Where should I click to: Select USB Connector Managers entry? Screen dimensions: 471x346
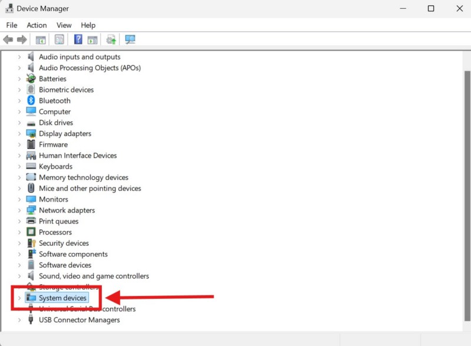[x=79, y=320]
